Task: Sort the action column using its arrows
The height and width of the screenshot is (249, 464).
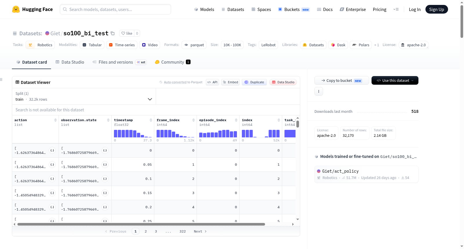Action: 55,120
